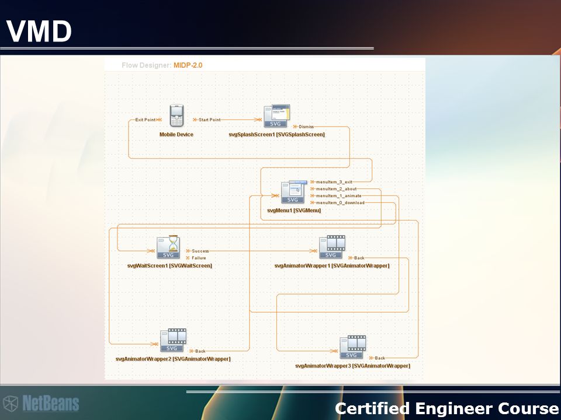Click the 'Mobile Device' label
This screenshot has height=420, width=561.
point(176,135)
